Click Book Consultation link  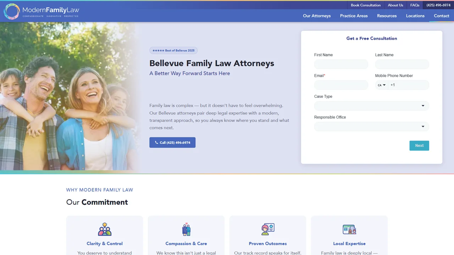(x=366, y=5)
